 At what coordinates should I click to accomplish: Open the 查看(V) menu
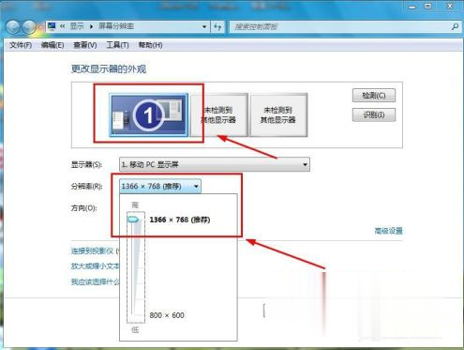(x=85, y=45)
